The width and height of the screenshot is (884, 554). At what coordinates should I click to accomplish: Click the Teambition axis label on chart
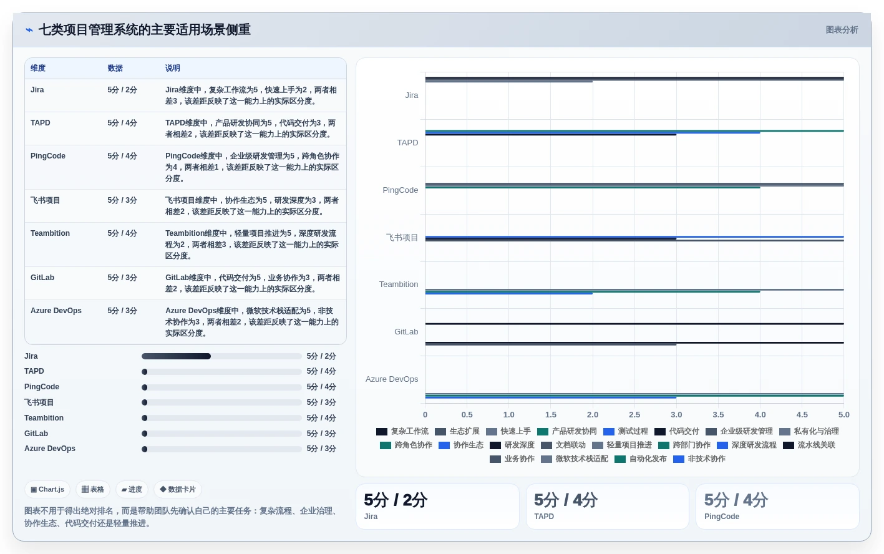[x=399, y=284]
